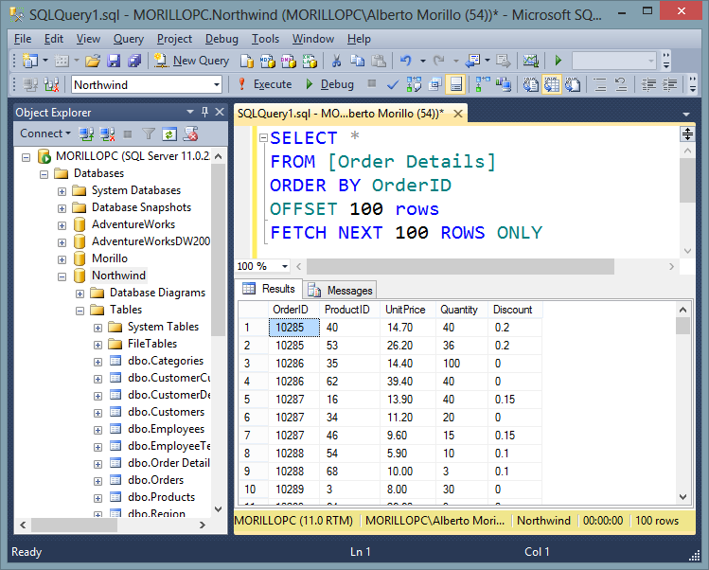709x570 pixels.
Task: Open the Query menu
Action: coord(129,39)
